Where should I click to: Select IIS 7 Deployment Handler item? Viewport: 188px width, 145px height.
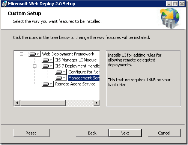(77, 66)
